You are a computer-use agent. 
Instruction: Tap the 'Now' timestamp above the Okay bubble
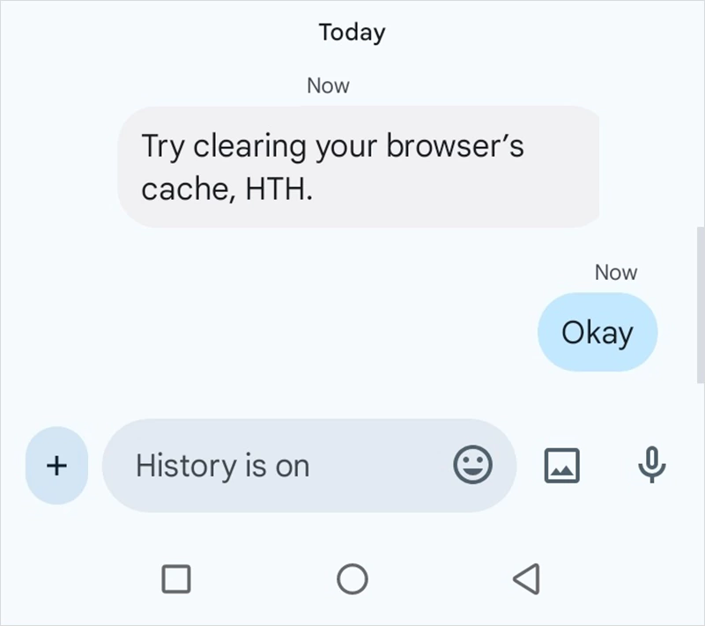(615, 271)
